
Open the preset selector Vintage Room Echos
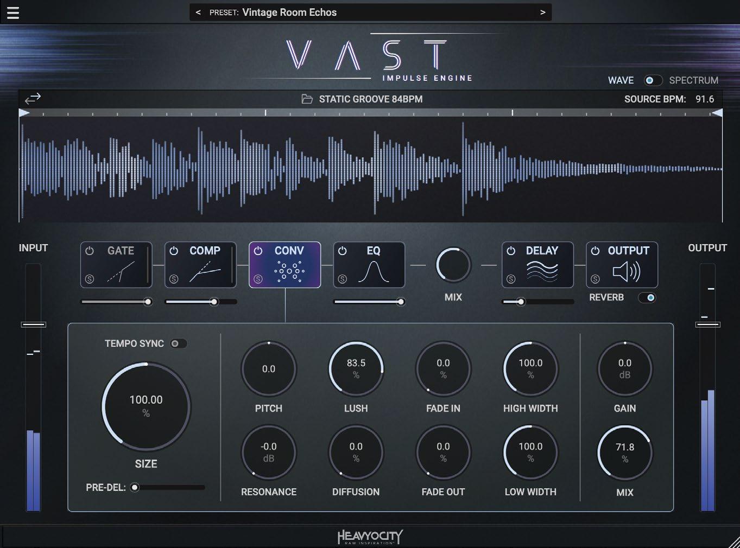(370, 12)
